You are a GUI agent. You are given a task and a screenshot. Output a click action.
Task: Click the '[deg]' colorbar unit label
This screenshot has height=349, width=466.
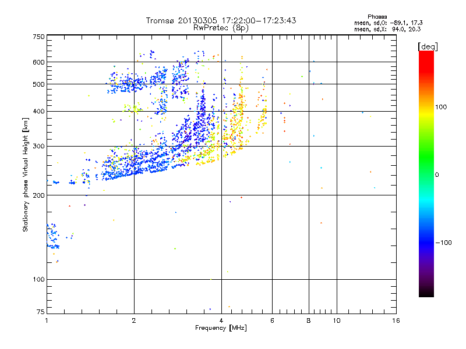428,47
